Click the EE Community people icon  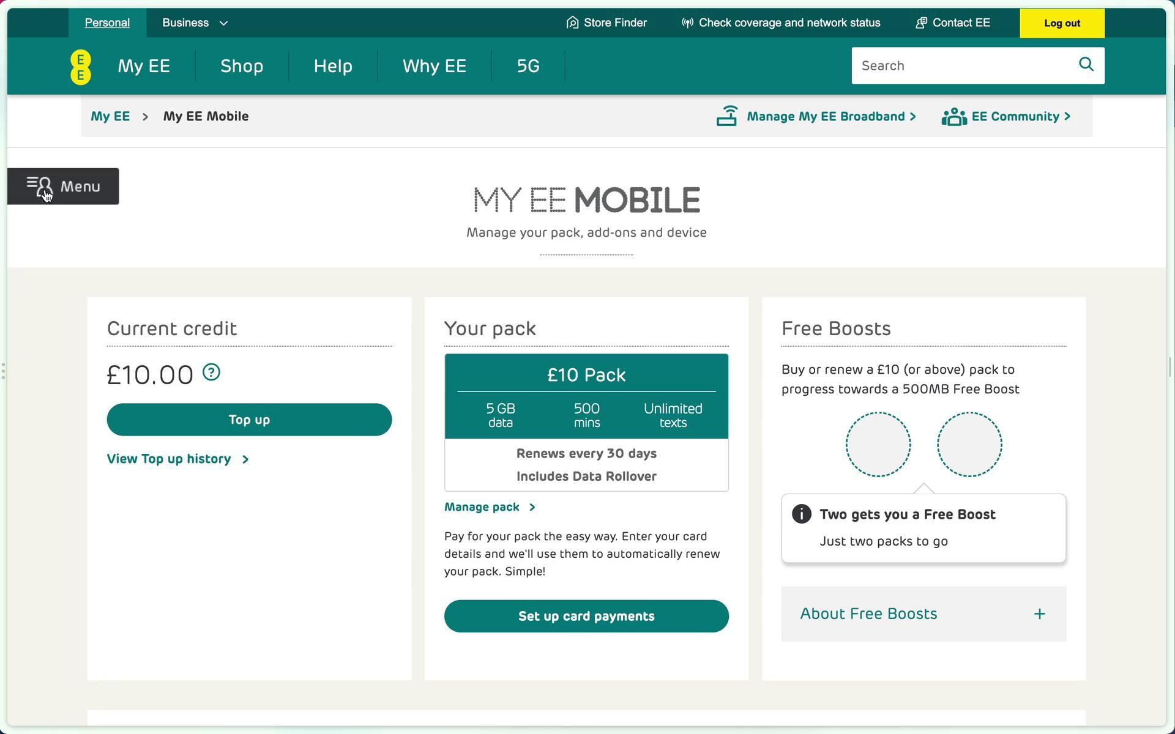click(x=953, y=116)
